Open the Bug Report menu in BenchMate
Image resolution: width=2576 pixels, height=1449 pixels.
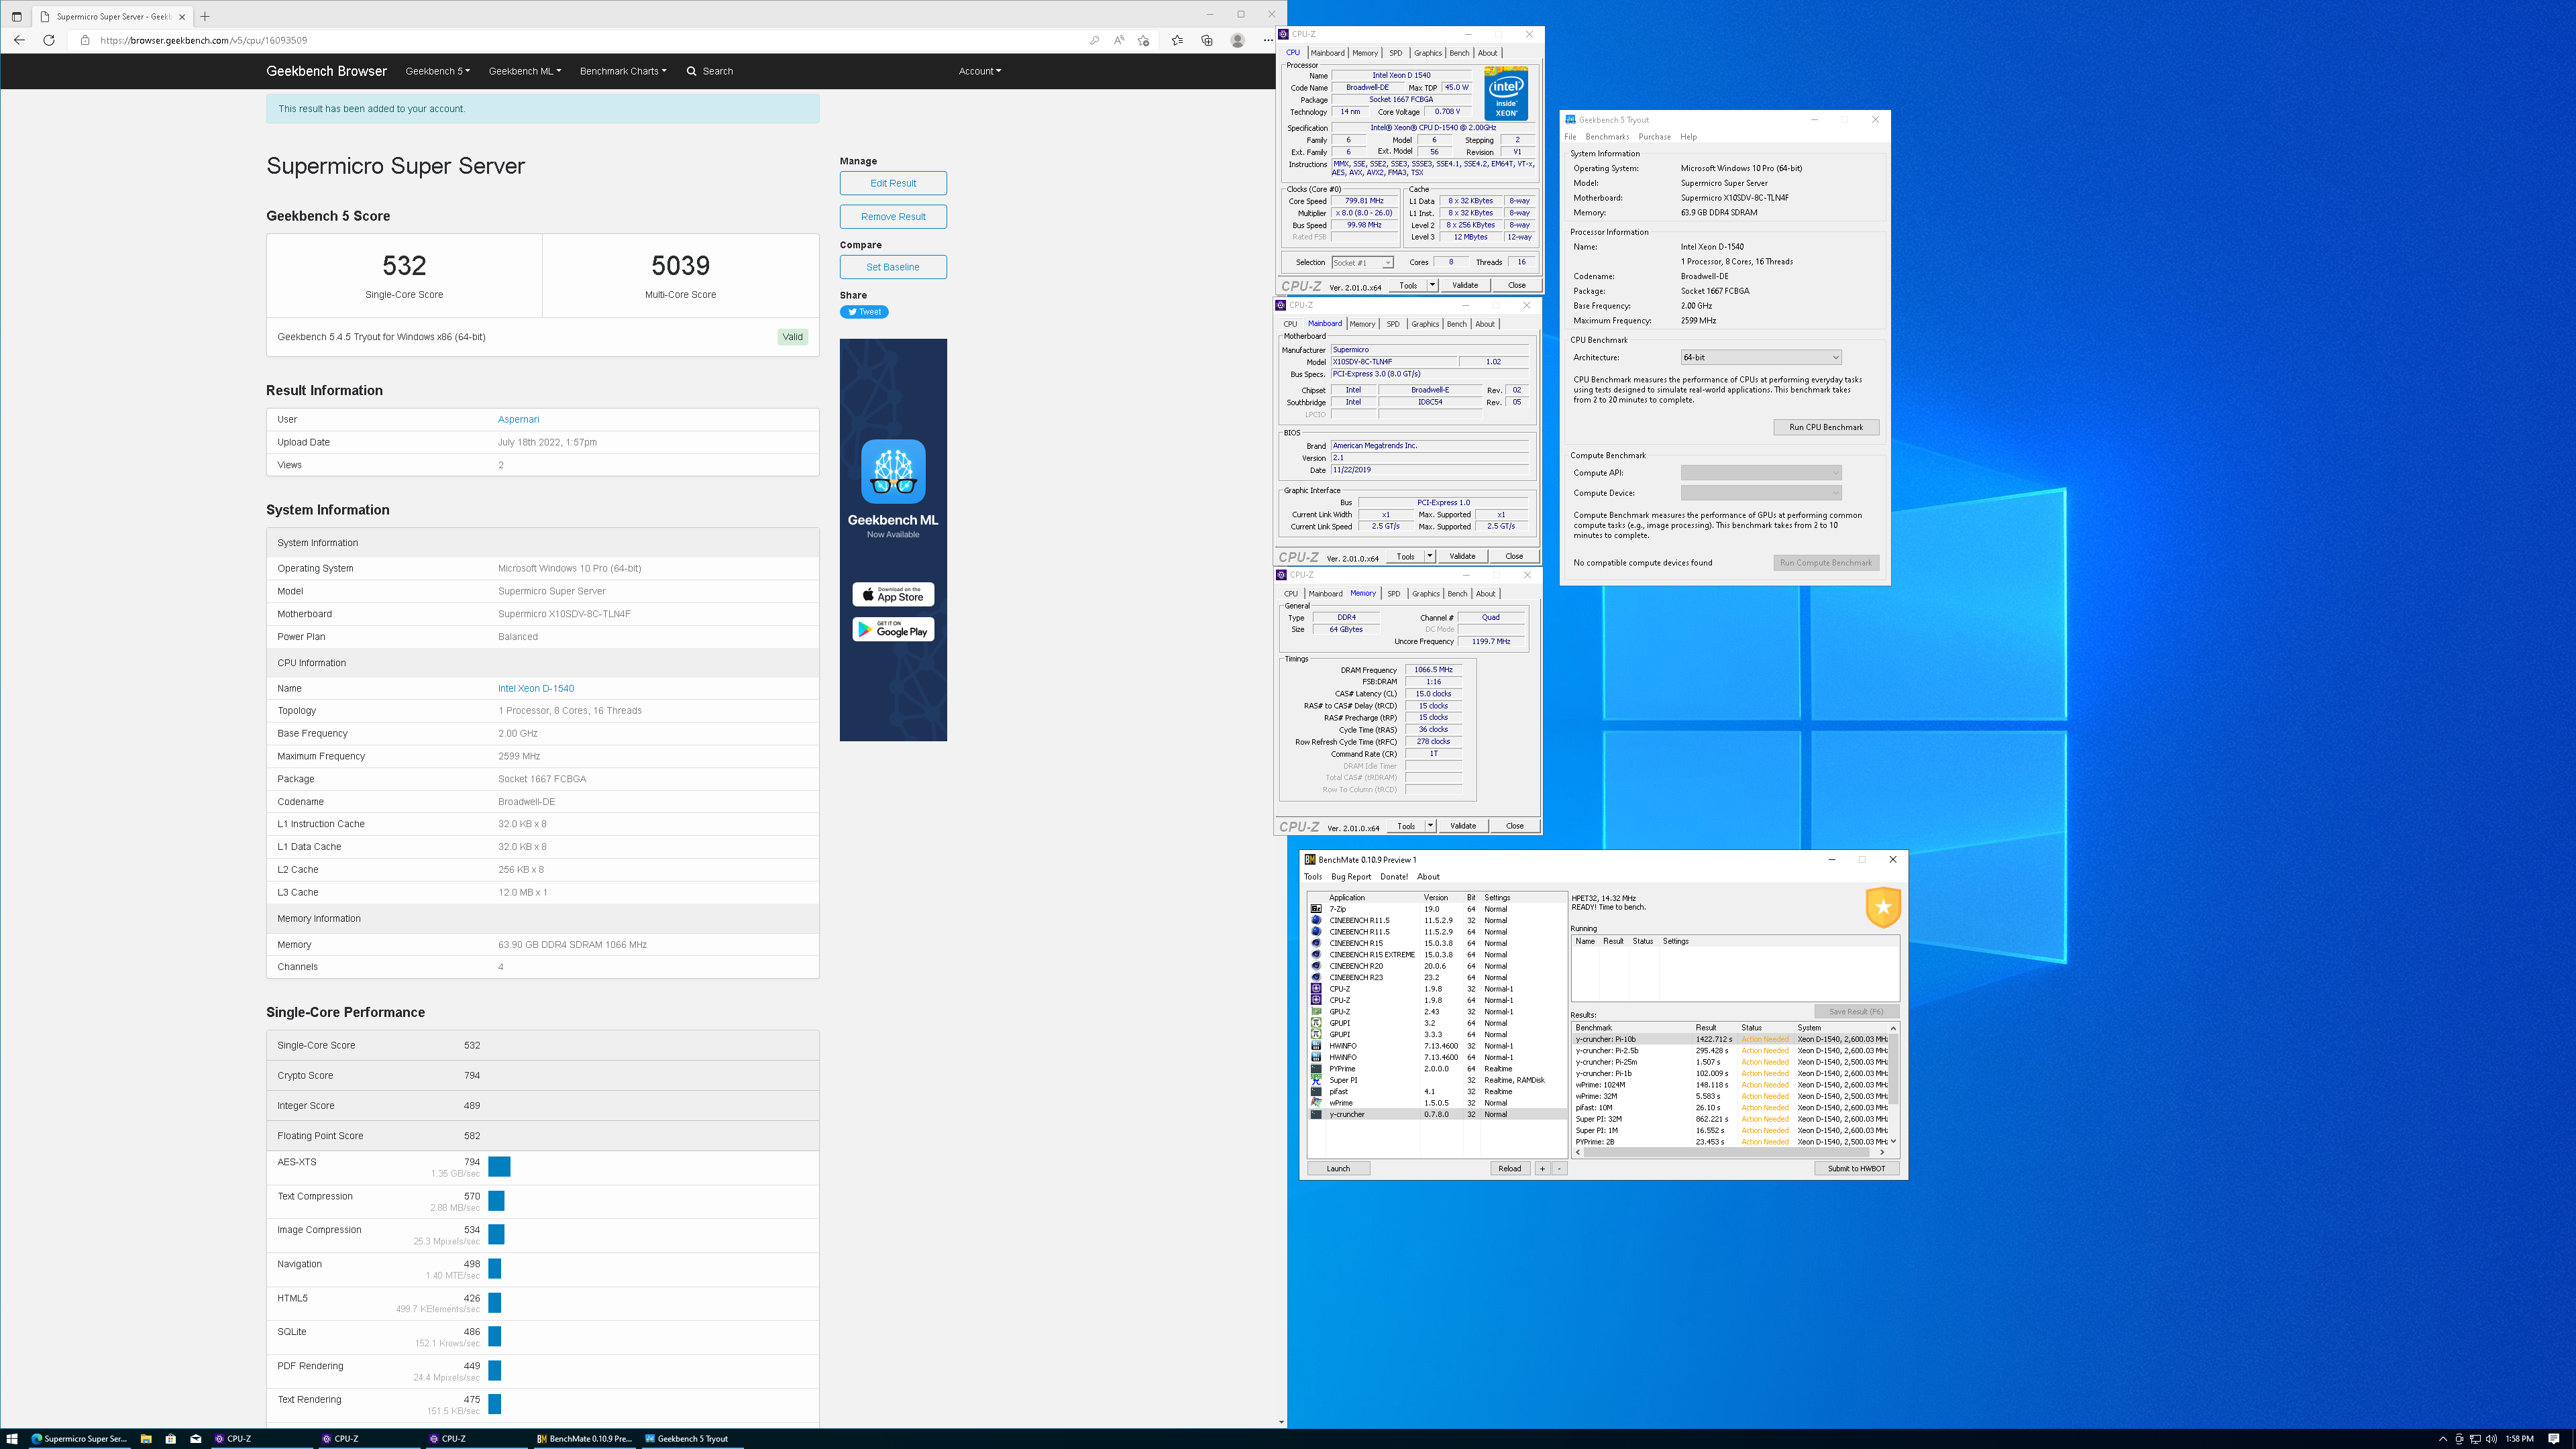tap(1351, 877)
